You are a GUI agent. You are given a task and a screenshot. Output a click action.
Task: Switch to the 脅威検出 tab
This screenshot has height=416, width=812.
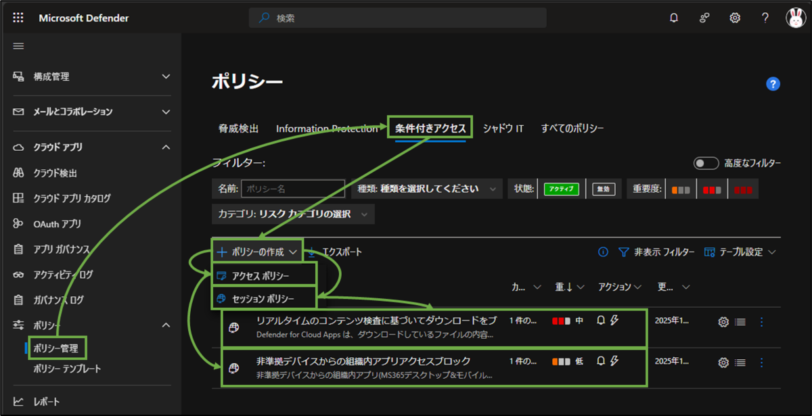(x=238, y=128)
